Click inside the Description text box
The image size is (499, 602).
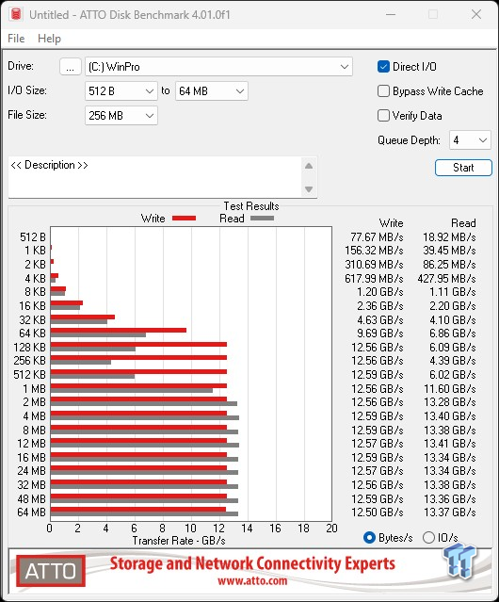coord(155,177)
